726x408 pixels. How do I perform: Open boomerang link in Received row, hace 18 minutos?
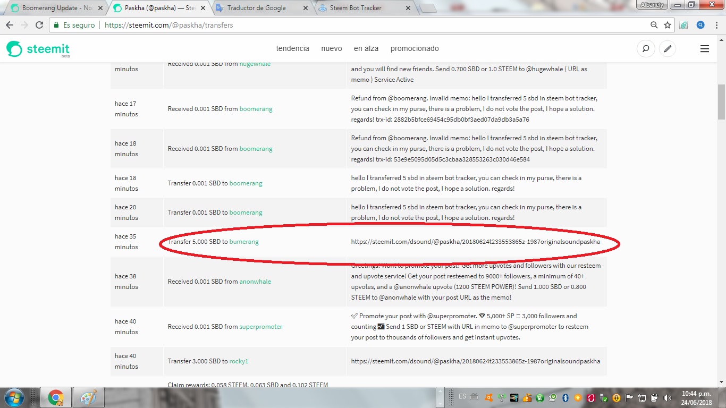pos(256,149)
